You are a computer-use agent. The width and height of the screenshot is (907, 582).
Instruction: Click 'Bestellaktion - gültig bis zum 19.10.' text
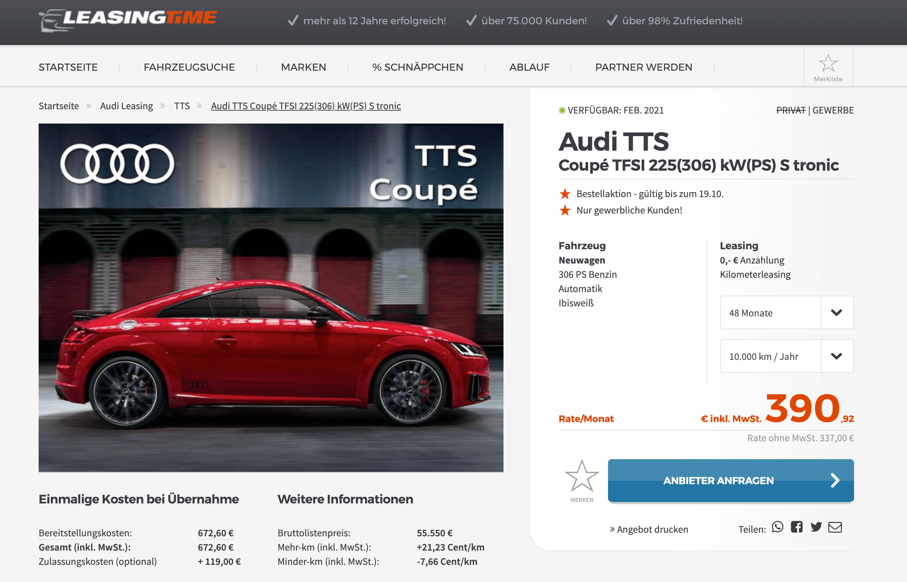[x=649, y=194]
